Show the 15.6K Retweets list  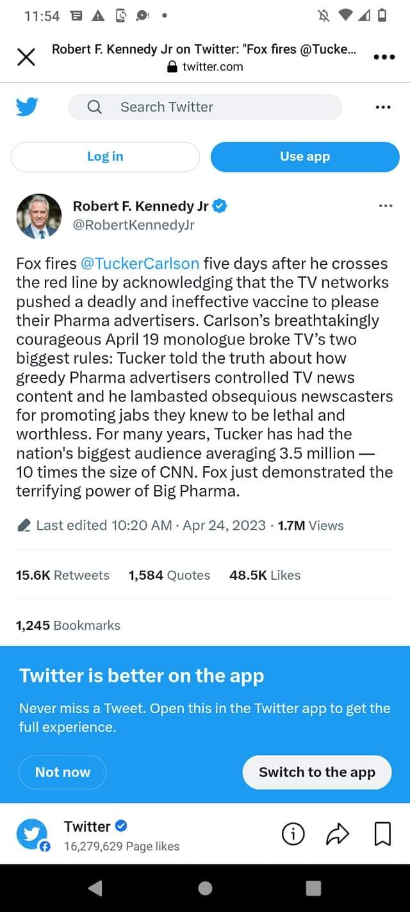coord(63,575)
